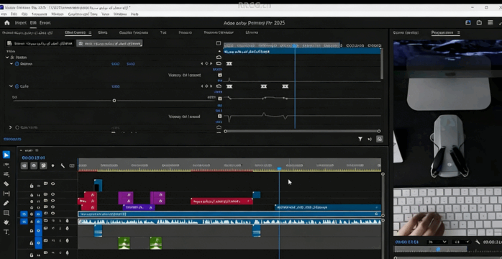
Task: Toggle Linked Selection in timeline
Action: (44, 166)
